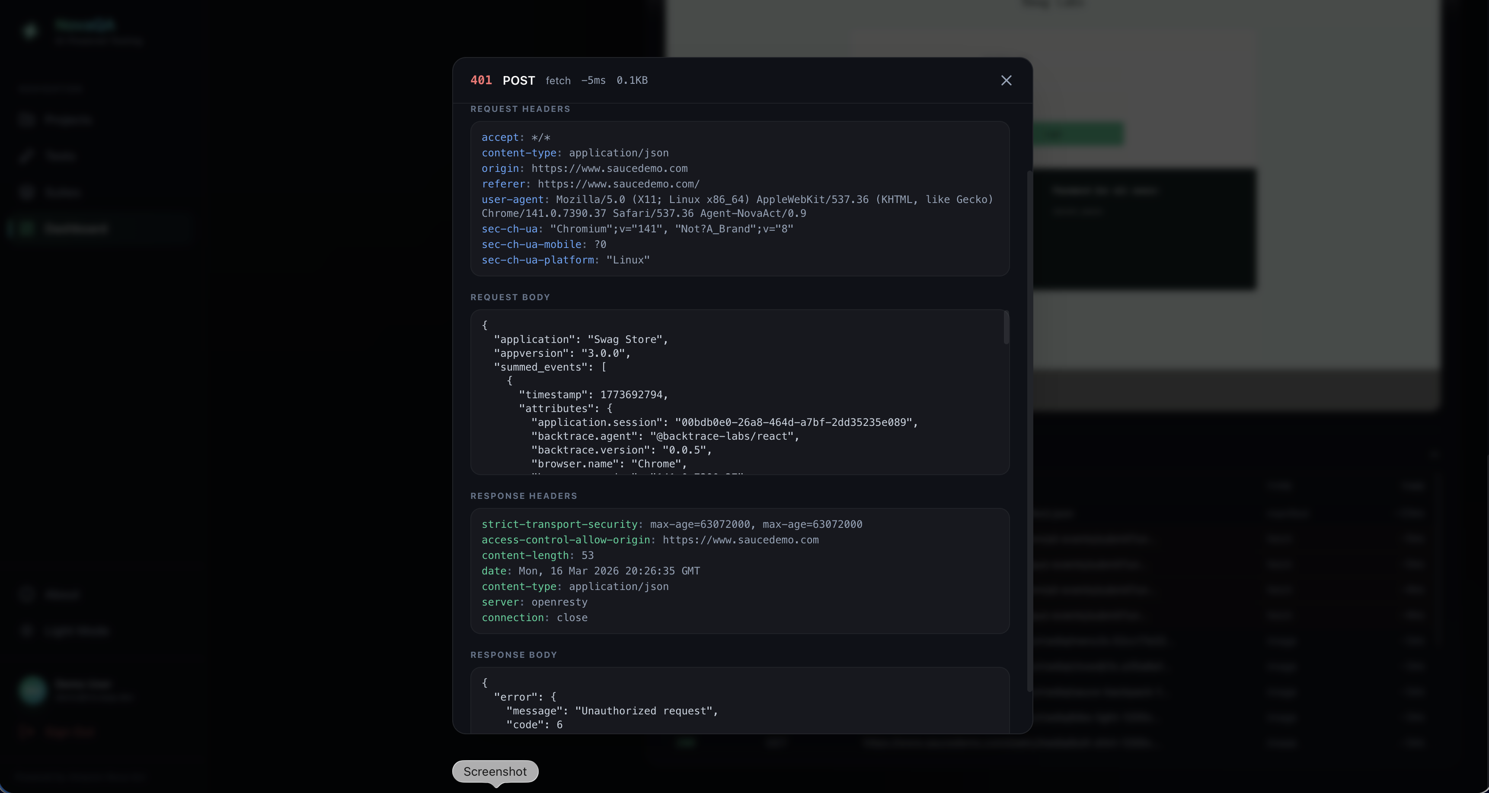Click the user avatar in sidebar
The image size is (1489, 793).
(x=32, y=690)
